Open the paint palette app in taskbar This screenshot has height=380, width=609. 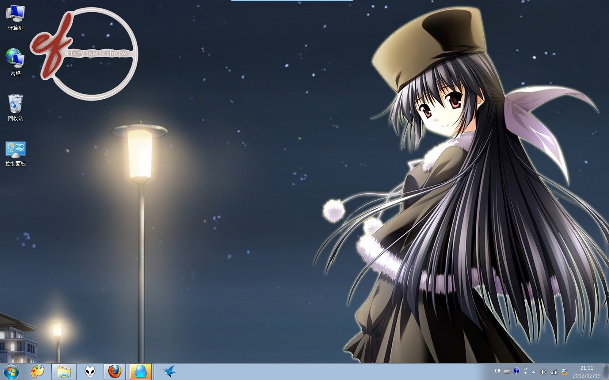click(x=38, y=372)
